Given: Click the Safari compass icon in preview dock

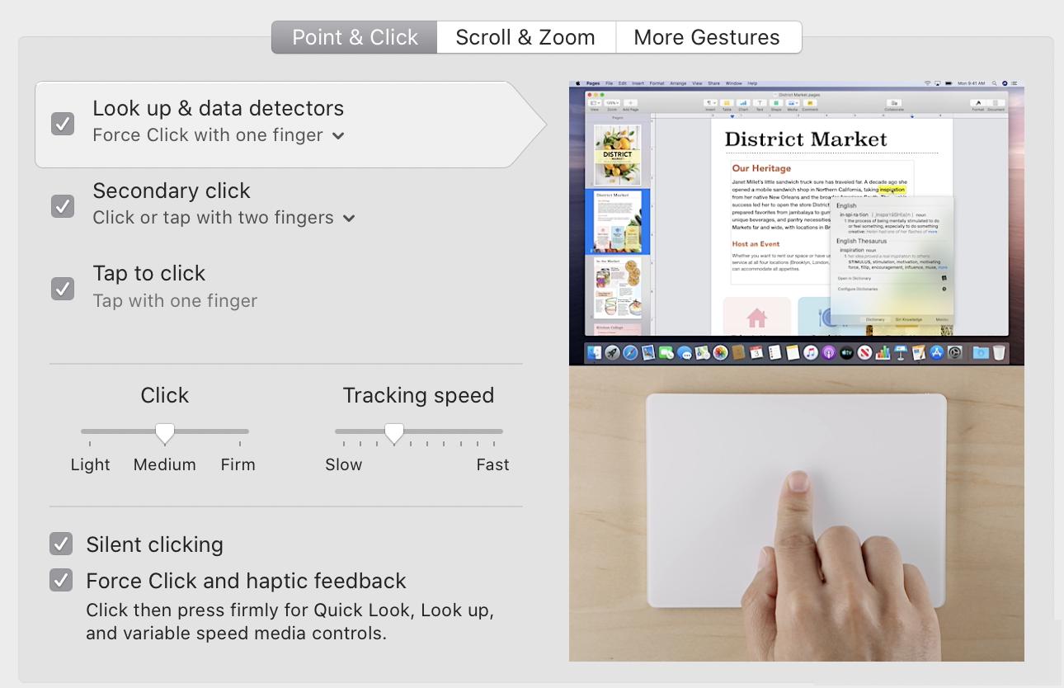Looking at the screenshot, I should click(x=630, y=352).
